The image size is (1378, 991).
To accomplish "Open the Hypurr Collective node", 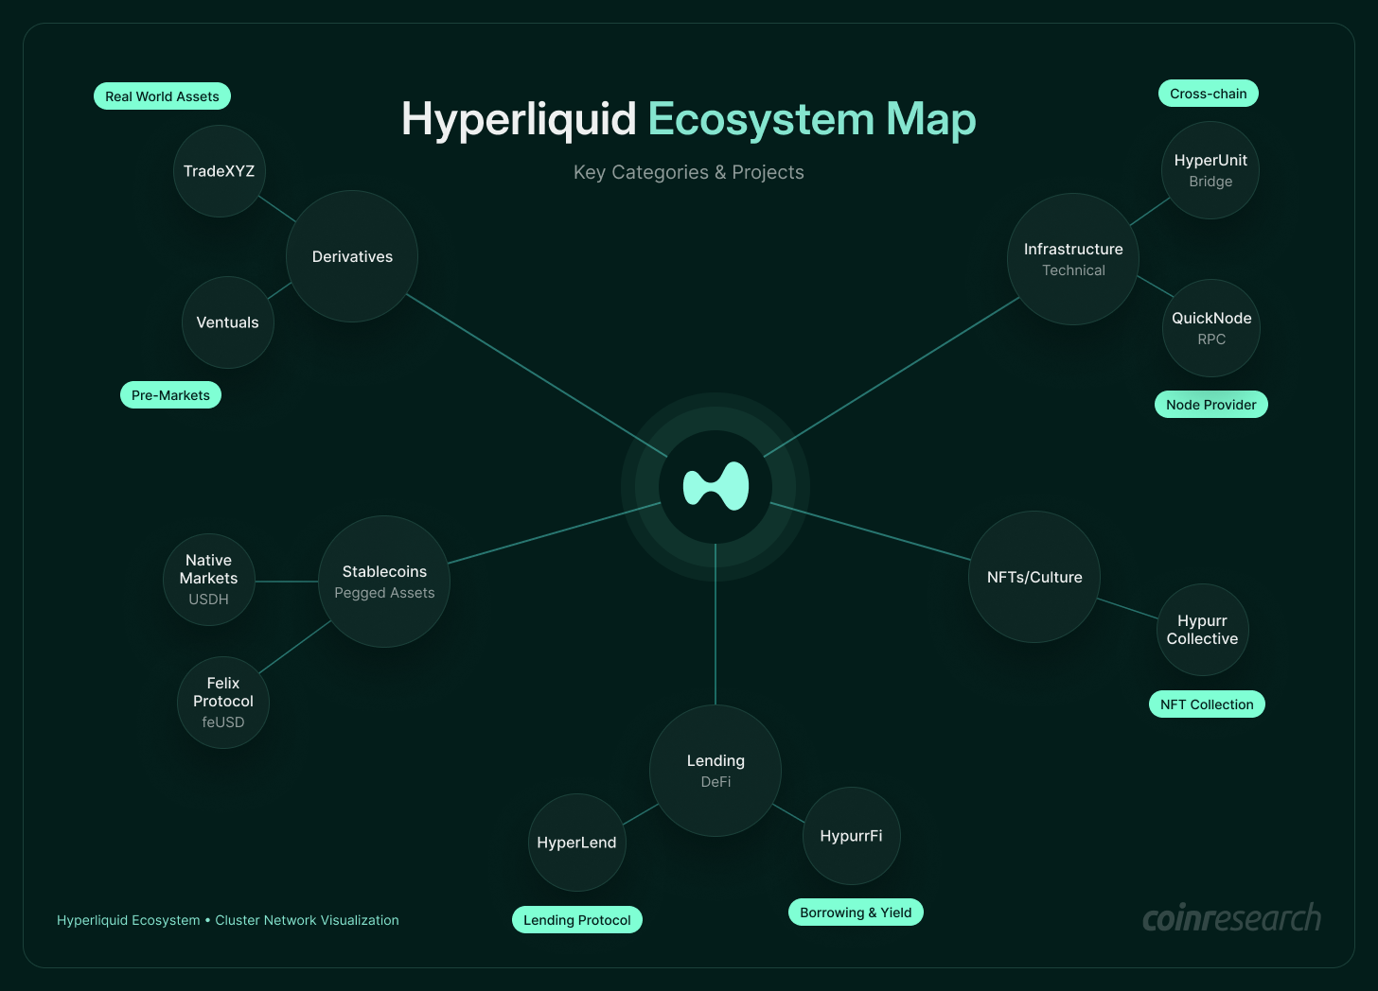I will pos(1202,630).
